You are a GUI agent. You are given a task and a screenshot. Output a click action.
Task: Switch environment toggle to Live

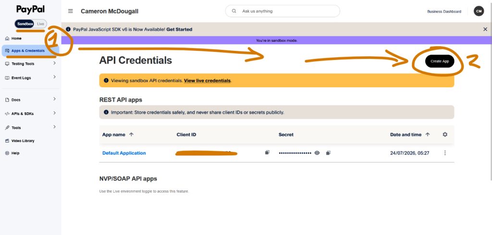click(40, 24)
